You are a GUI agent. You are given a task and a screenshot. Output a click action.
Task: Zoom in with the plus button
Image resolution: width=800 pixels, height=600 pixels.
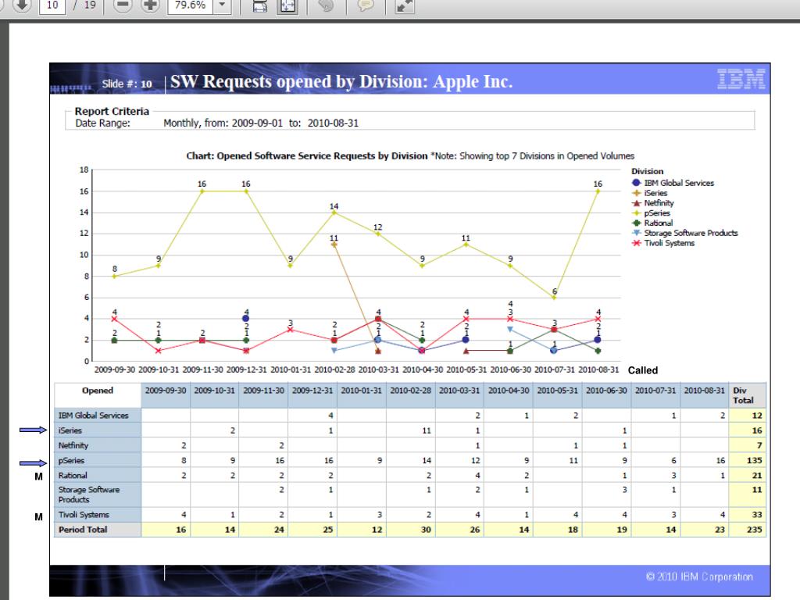[x=150, y=5]
